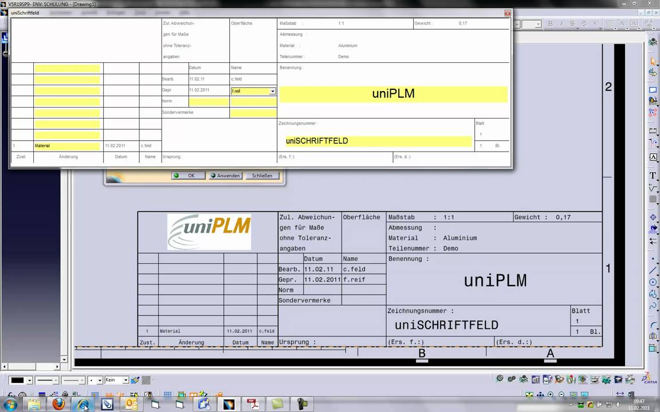Select the large T text tool
Screen dimensions: 660x412
tap(653, 175)
